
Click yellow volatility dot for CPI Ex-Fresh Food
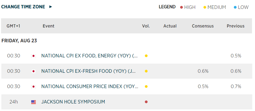[146, 71]
